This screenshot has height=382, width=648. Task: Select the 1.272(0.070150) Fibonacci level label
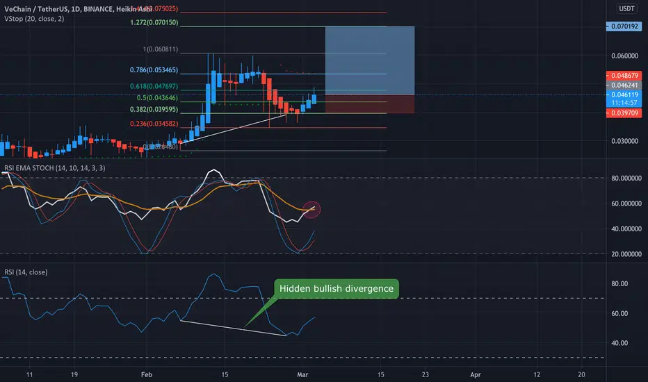coord(154,22)
